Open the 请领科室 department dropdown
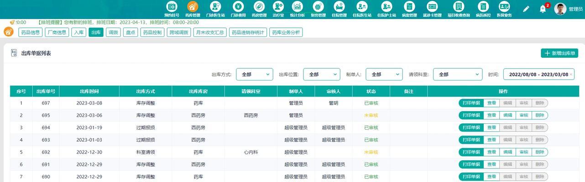 457,74
